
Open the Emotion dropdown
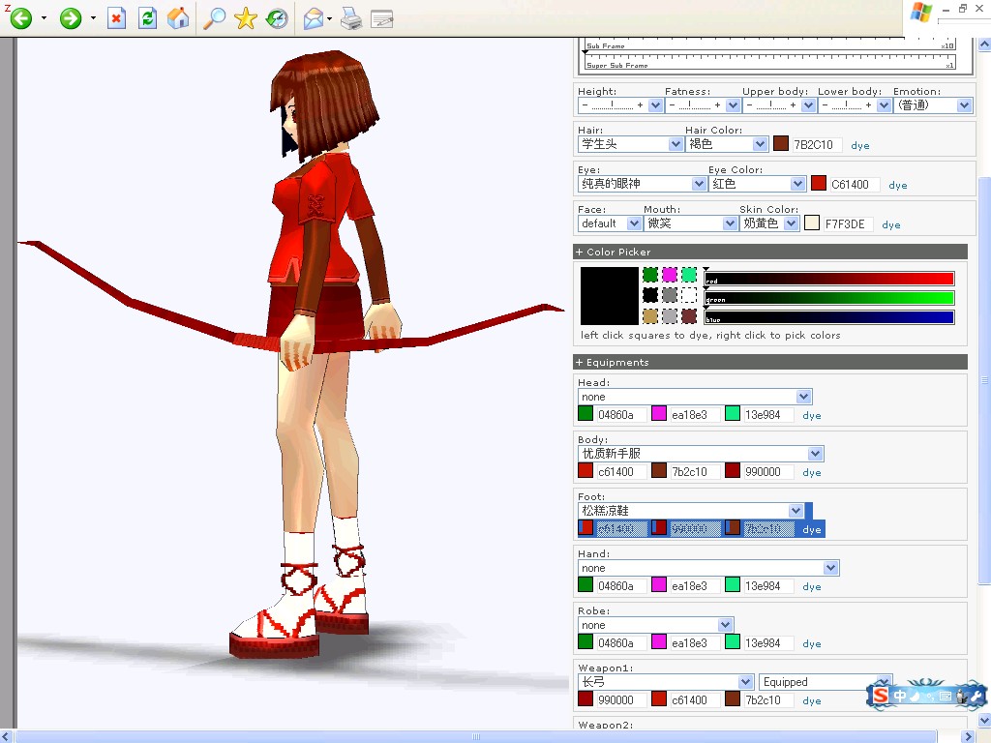click(932, 105)
